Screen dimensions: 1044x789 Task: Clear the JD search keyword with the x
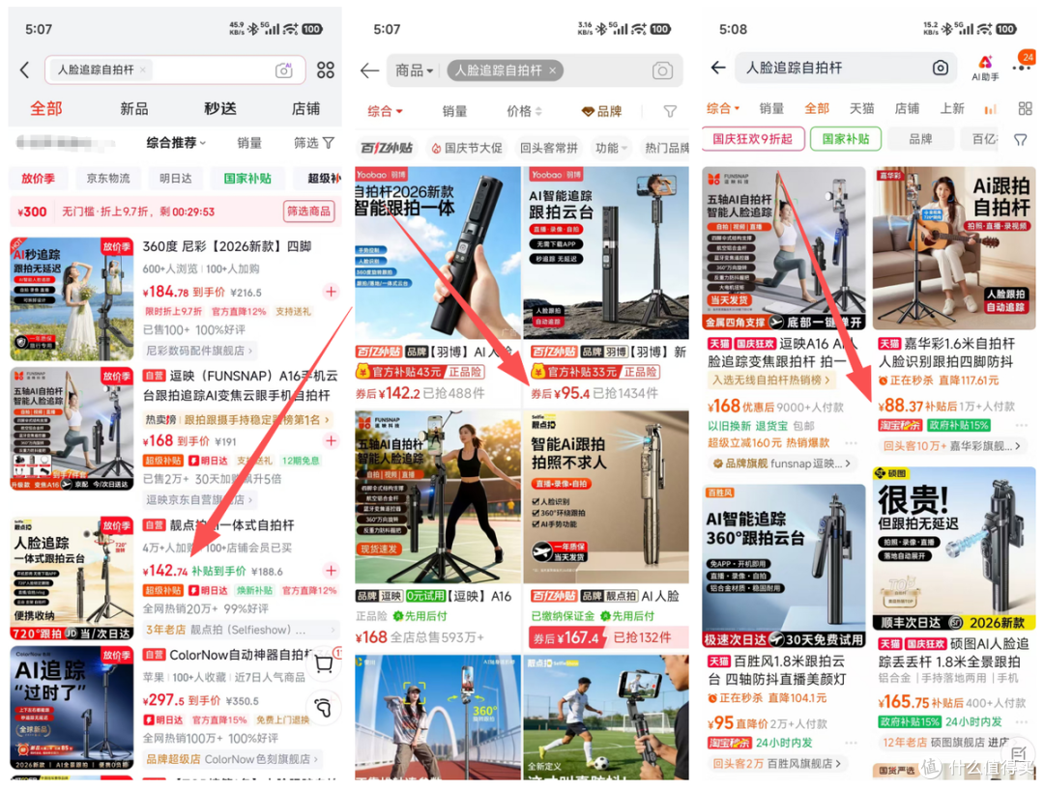click(x=142, y=70)
